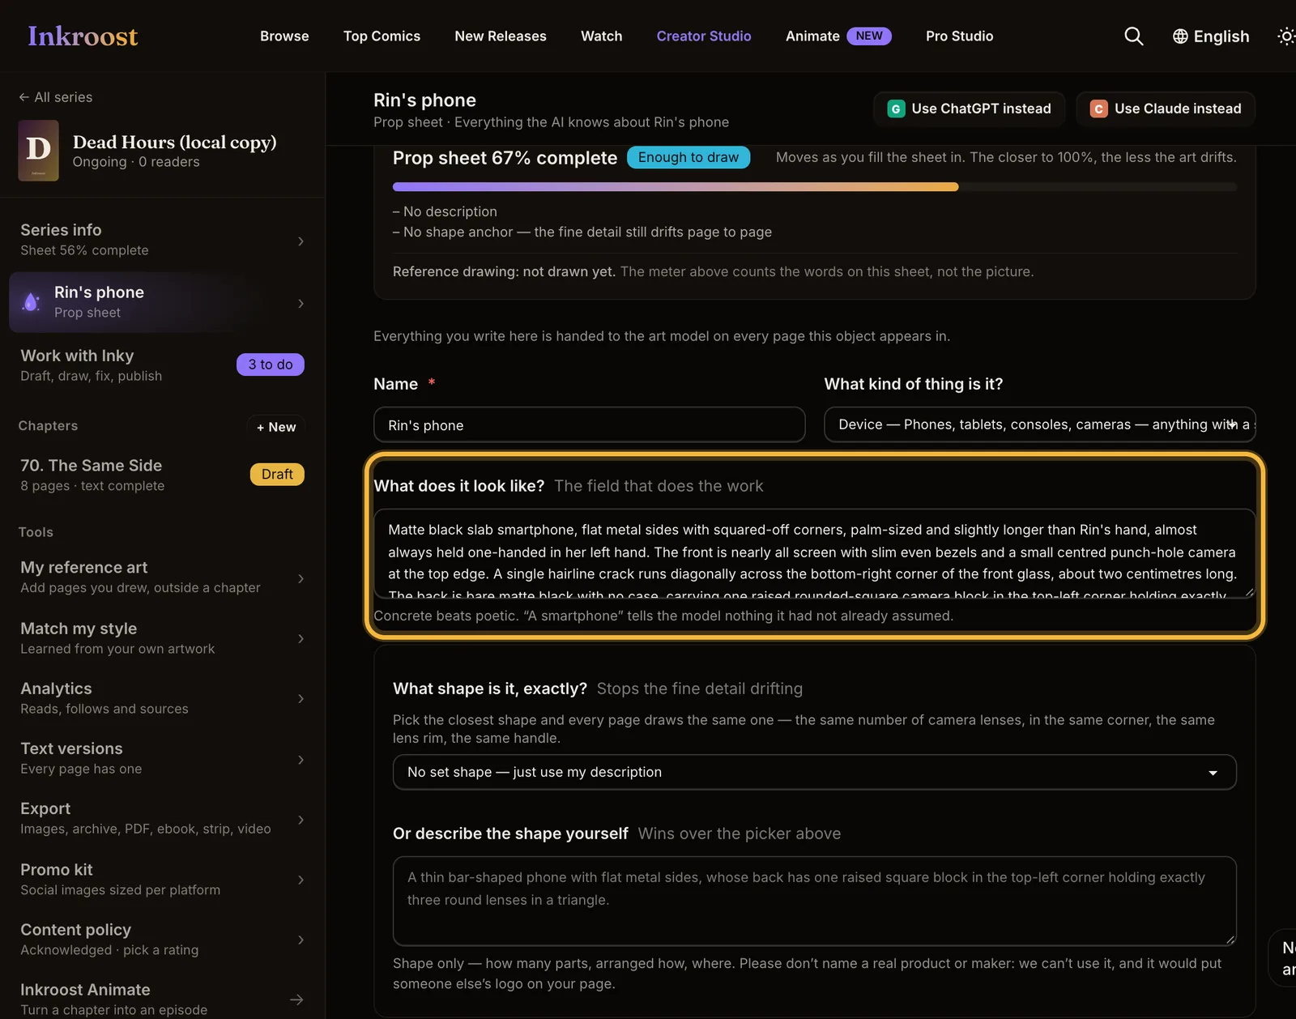Viewport: 1296px width, 1019px height.
Task: Expand Export chevron
Action: click(x=301, y=819)
